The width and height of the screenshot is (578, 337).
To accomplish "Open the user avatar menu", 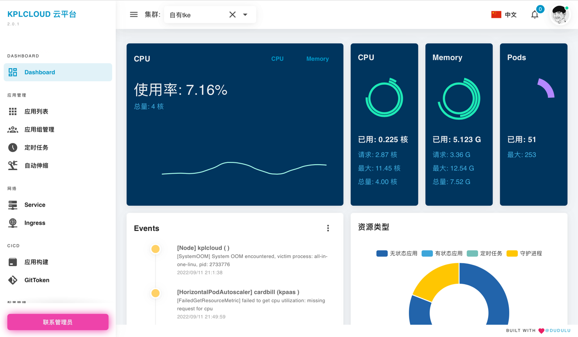I will point(559,15).
